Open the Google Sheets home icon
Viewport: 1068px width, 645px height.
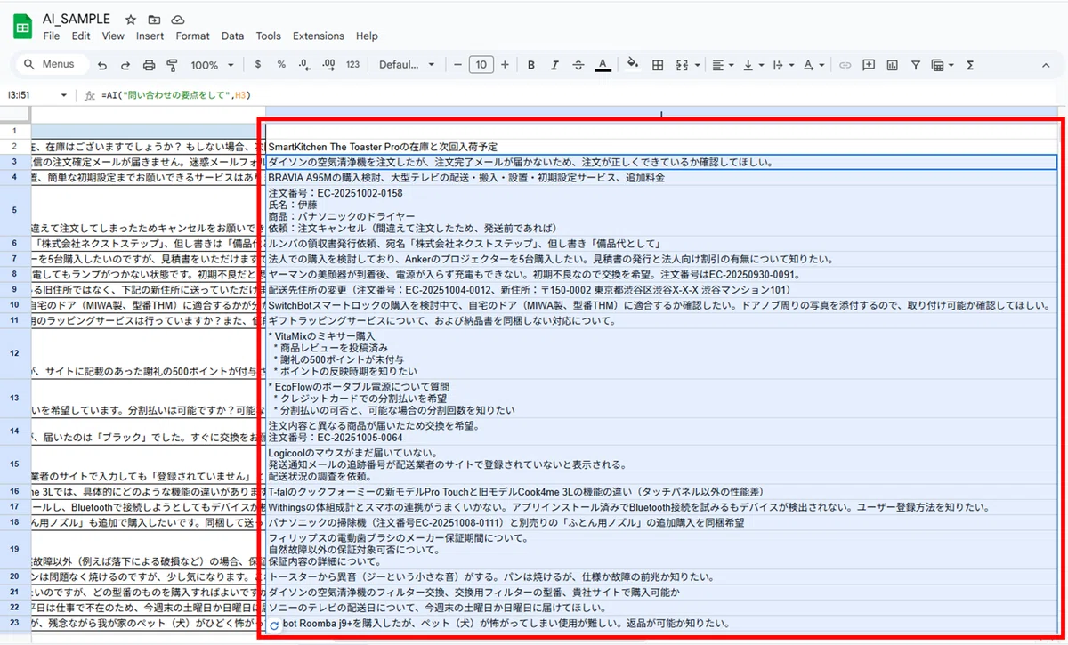coord(22,28)
